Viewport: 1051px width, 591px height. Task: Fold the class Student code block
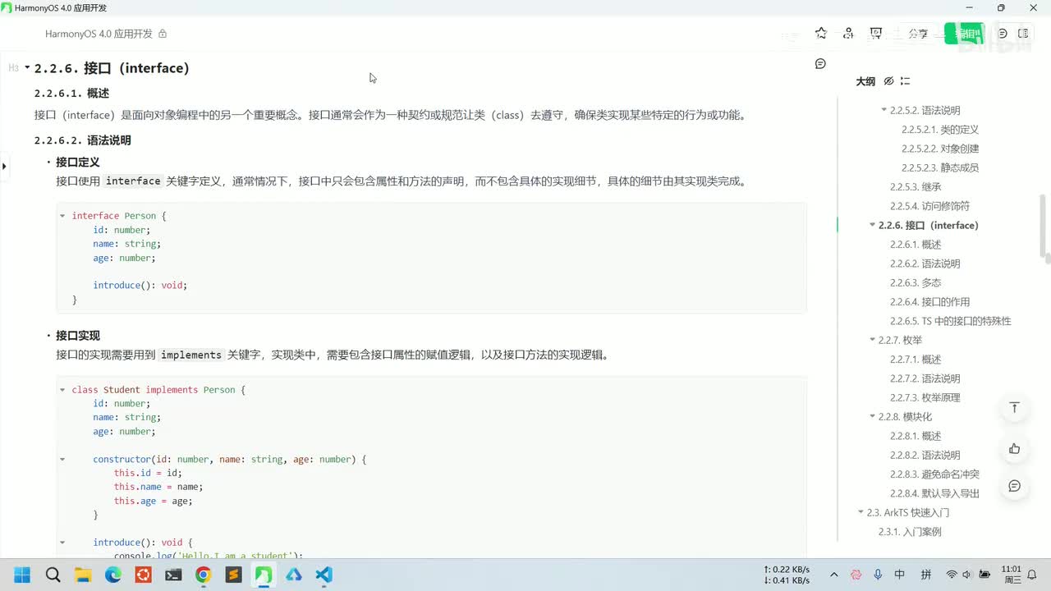[x=62, y=390]
